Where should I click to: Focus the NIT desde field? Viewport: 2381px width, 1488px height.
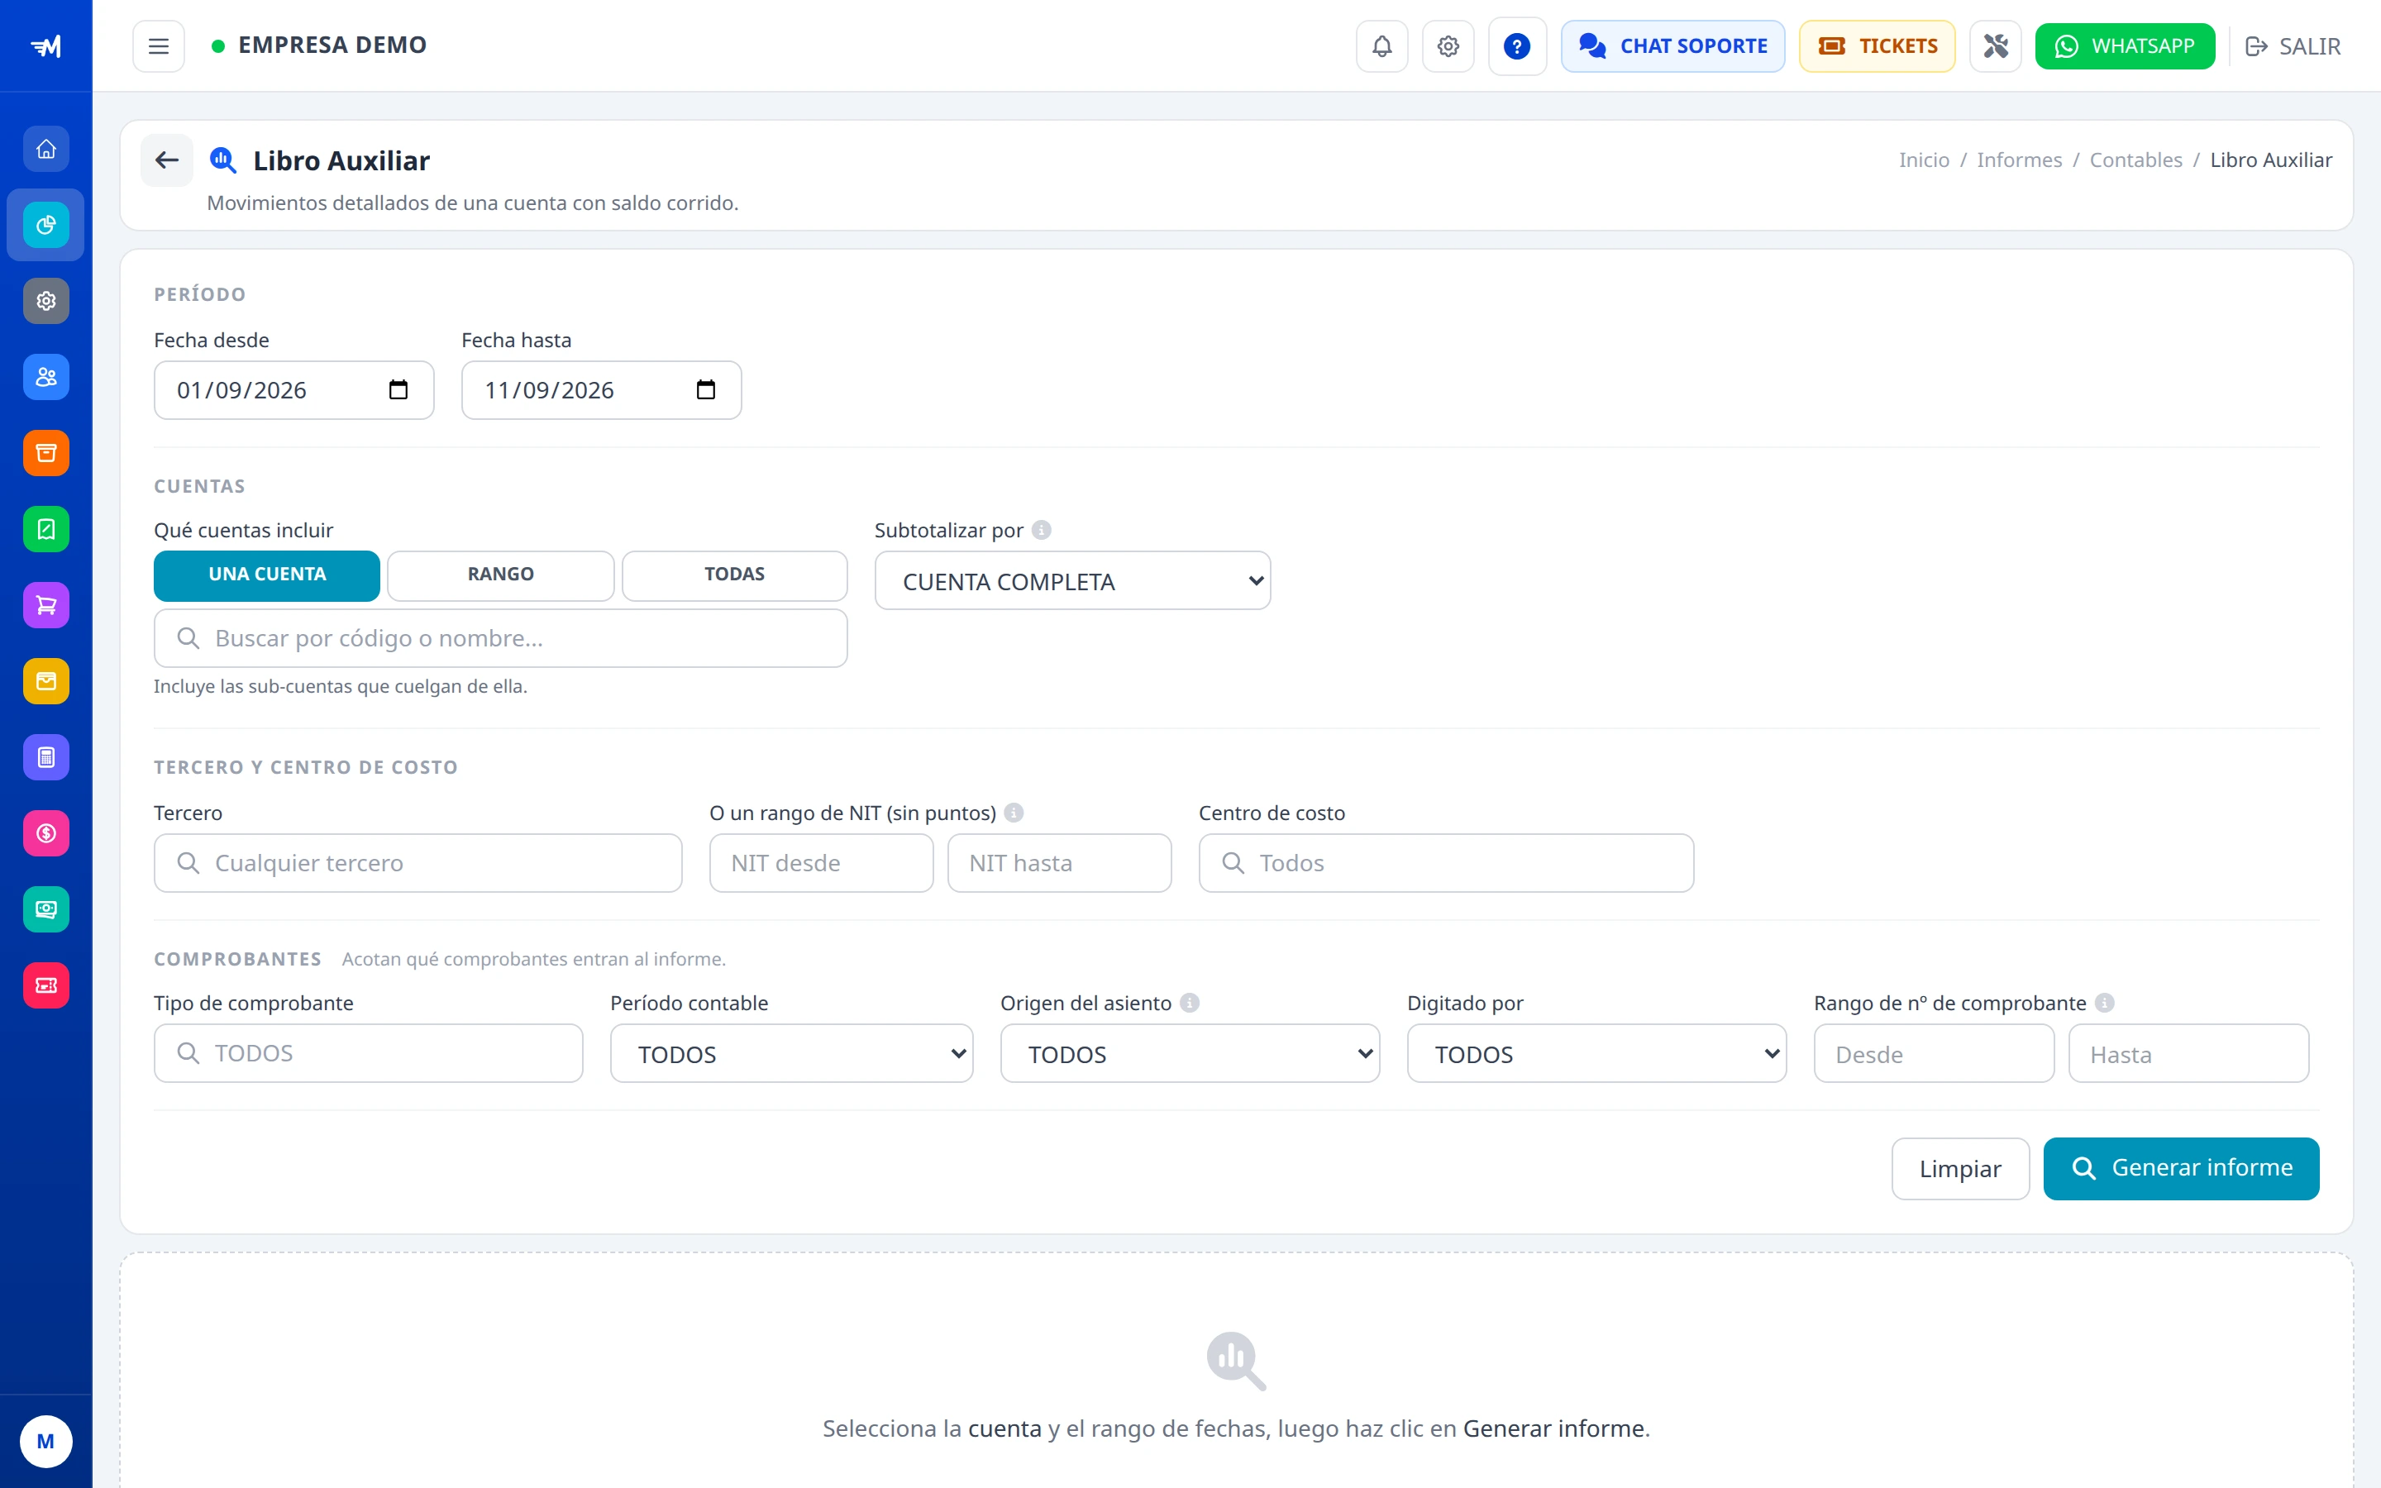[821, 863]
